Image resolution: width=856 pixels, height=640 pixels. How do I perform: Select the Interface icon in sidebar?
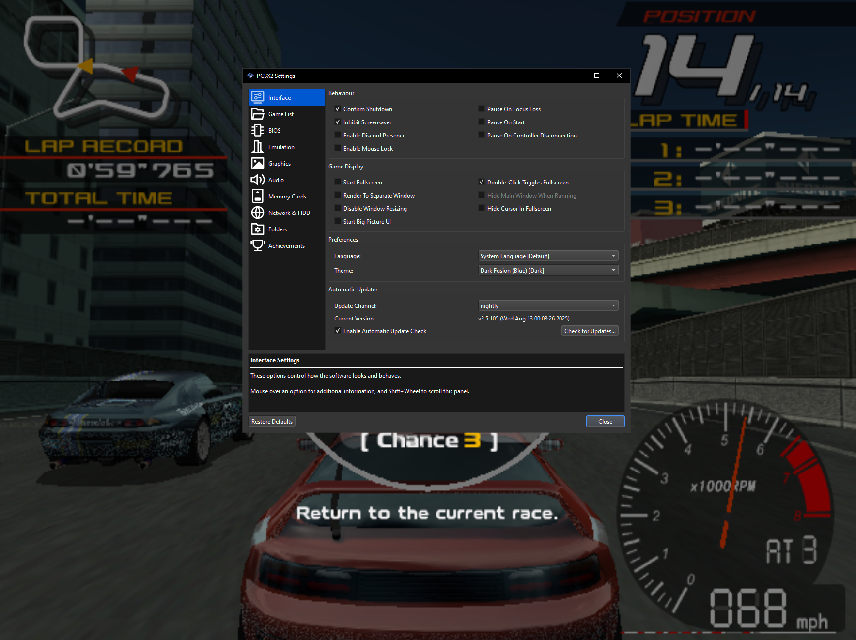click(x=258, y=97)
